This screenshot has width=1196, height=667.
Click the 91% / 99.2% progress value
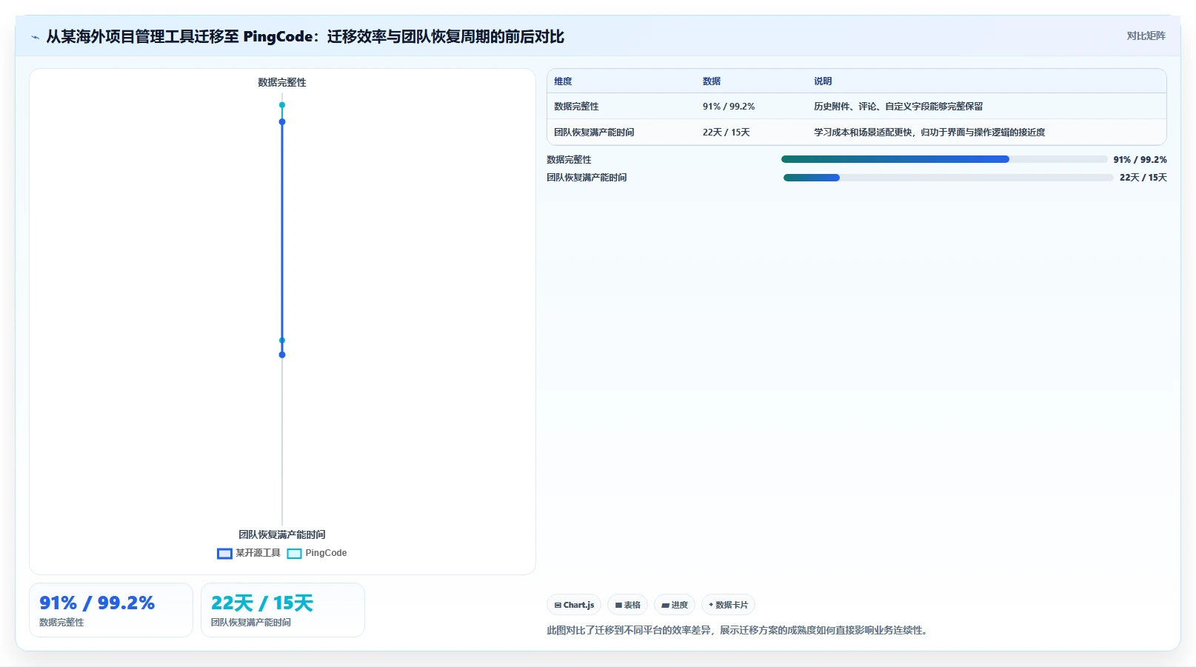1140,160
